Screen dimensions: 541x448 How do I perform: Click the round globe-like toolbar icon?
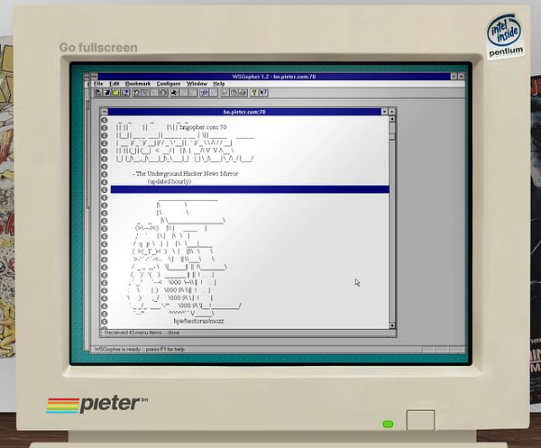tap(163, 93)
